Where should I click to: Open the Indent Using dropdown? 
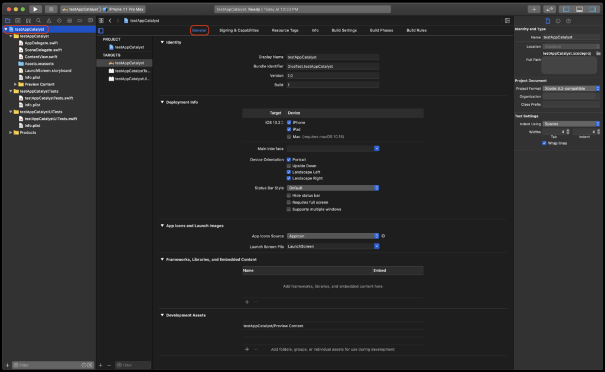point(571,124)
